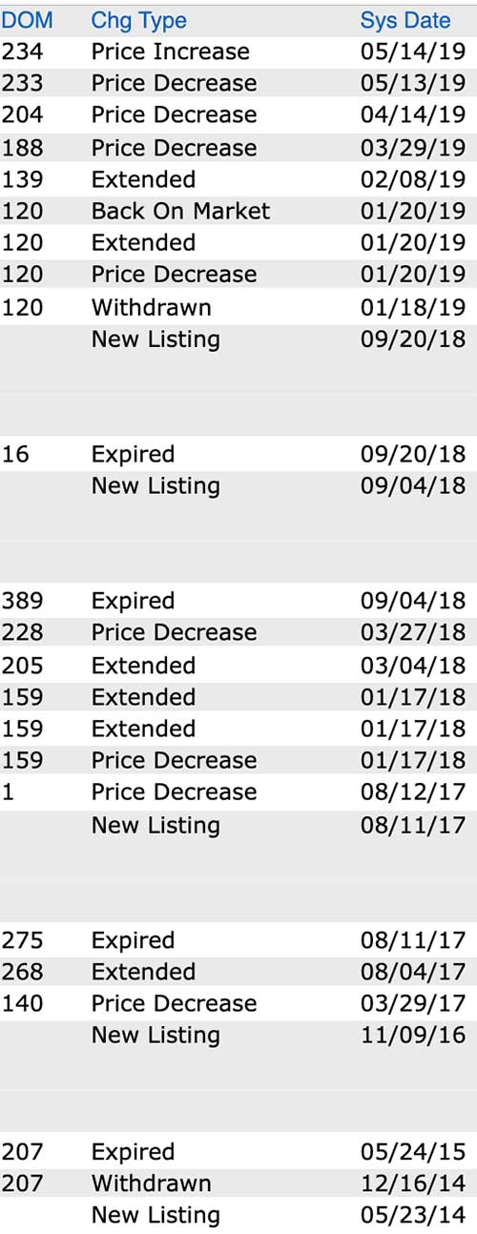Click the Back On Market entry
The width and height of the screenshot is (477, 1234).
(x=181, y=211)
